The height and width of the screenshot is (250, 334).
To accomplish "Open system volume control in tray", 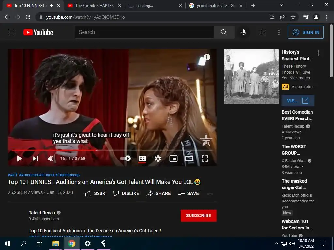I will 292,243.
